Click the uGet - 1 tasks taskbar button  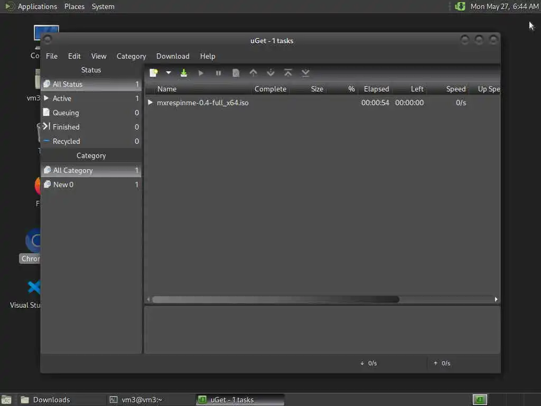click(240, 400)
